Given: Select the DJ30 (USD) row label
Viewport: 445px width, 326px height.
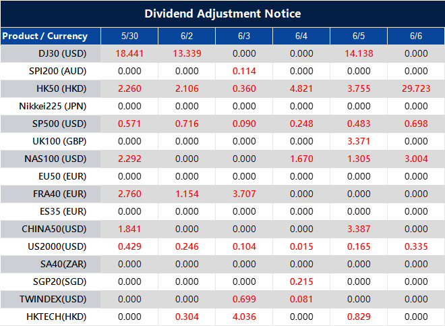Looking at the screenshot, I should (x=51, y=53).
